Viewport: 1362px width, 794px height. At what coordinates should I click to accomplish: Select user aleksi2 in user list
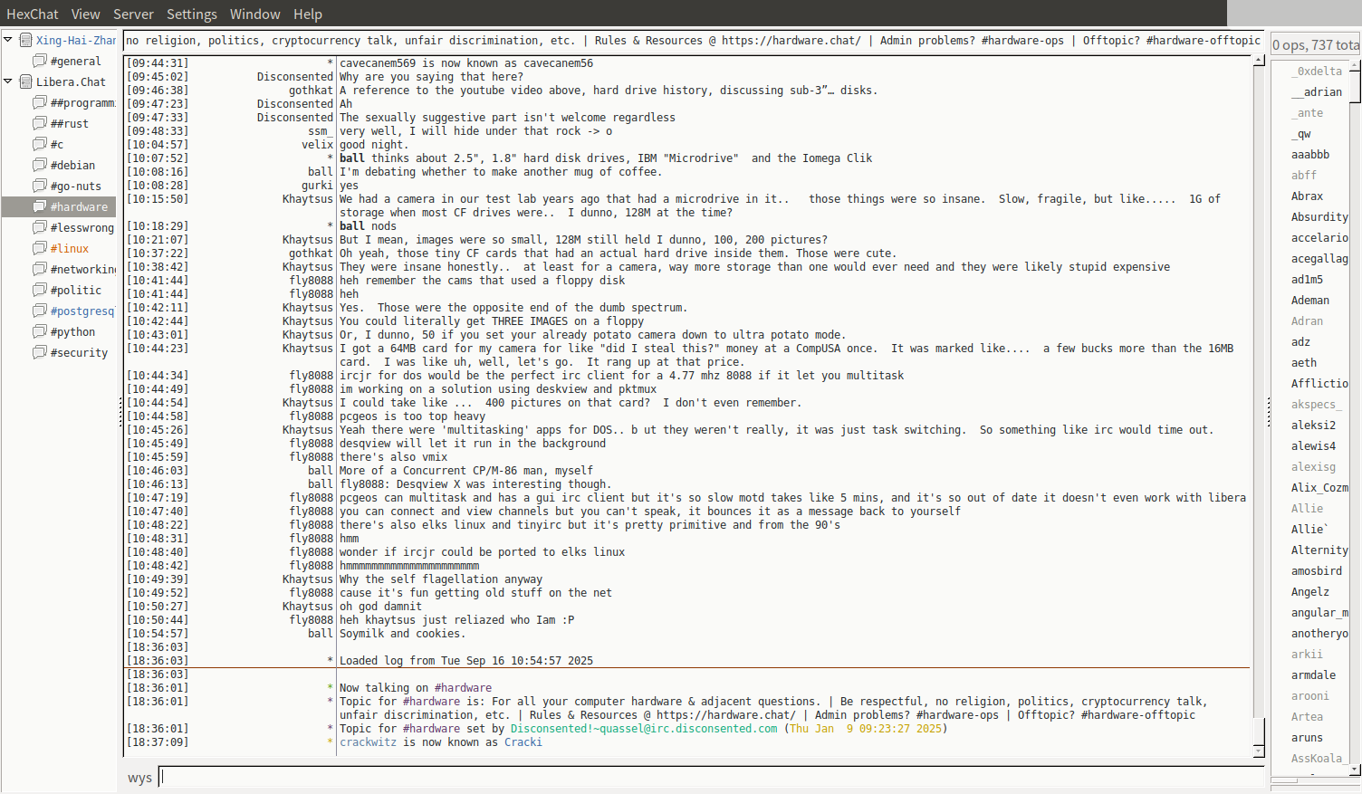1313,426
